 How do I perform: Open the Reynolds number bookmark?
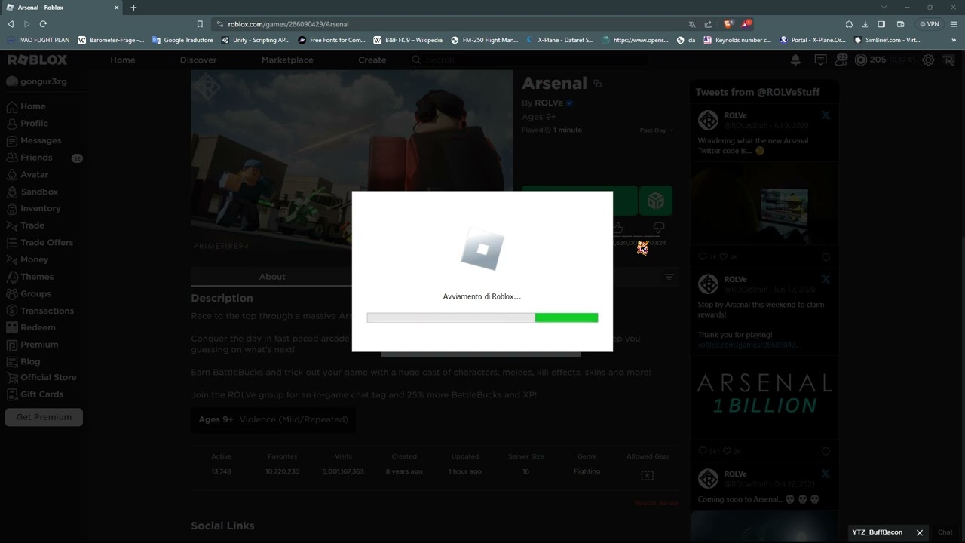point(737,40)
